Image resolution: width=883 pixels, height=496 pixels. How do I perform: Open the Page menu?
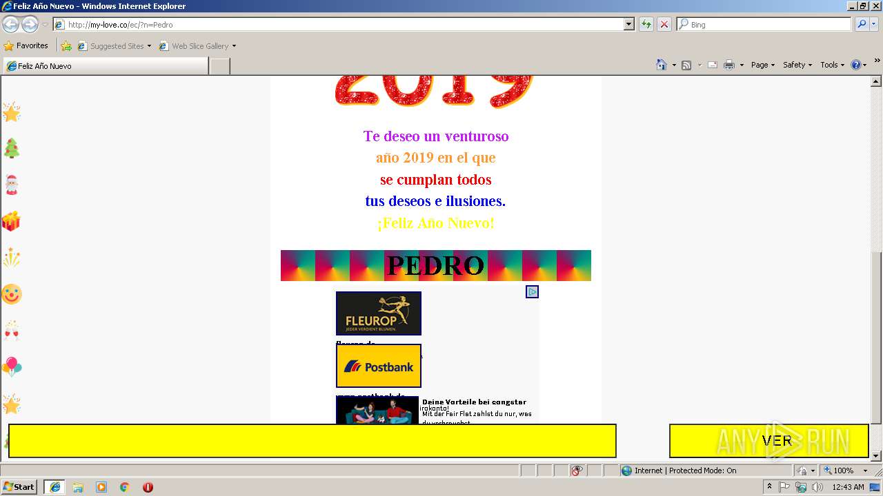click(x=762, y=65)
